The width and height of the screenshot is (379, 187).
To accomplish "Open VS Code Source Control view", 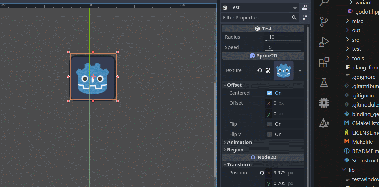I will 324,21.
